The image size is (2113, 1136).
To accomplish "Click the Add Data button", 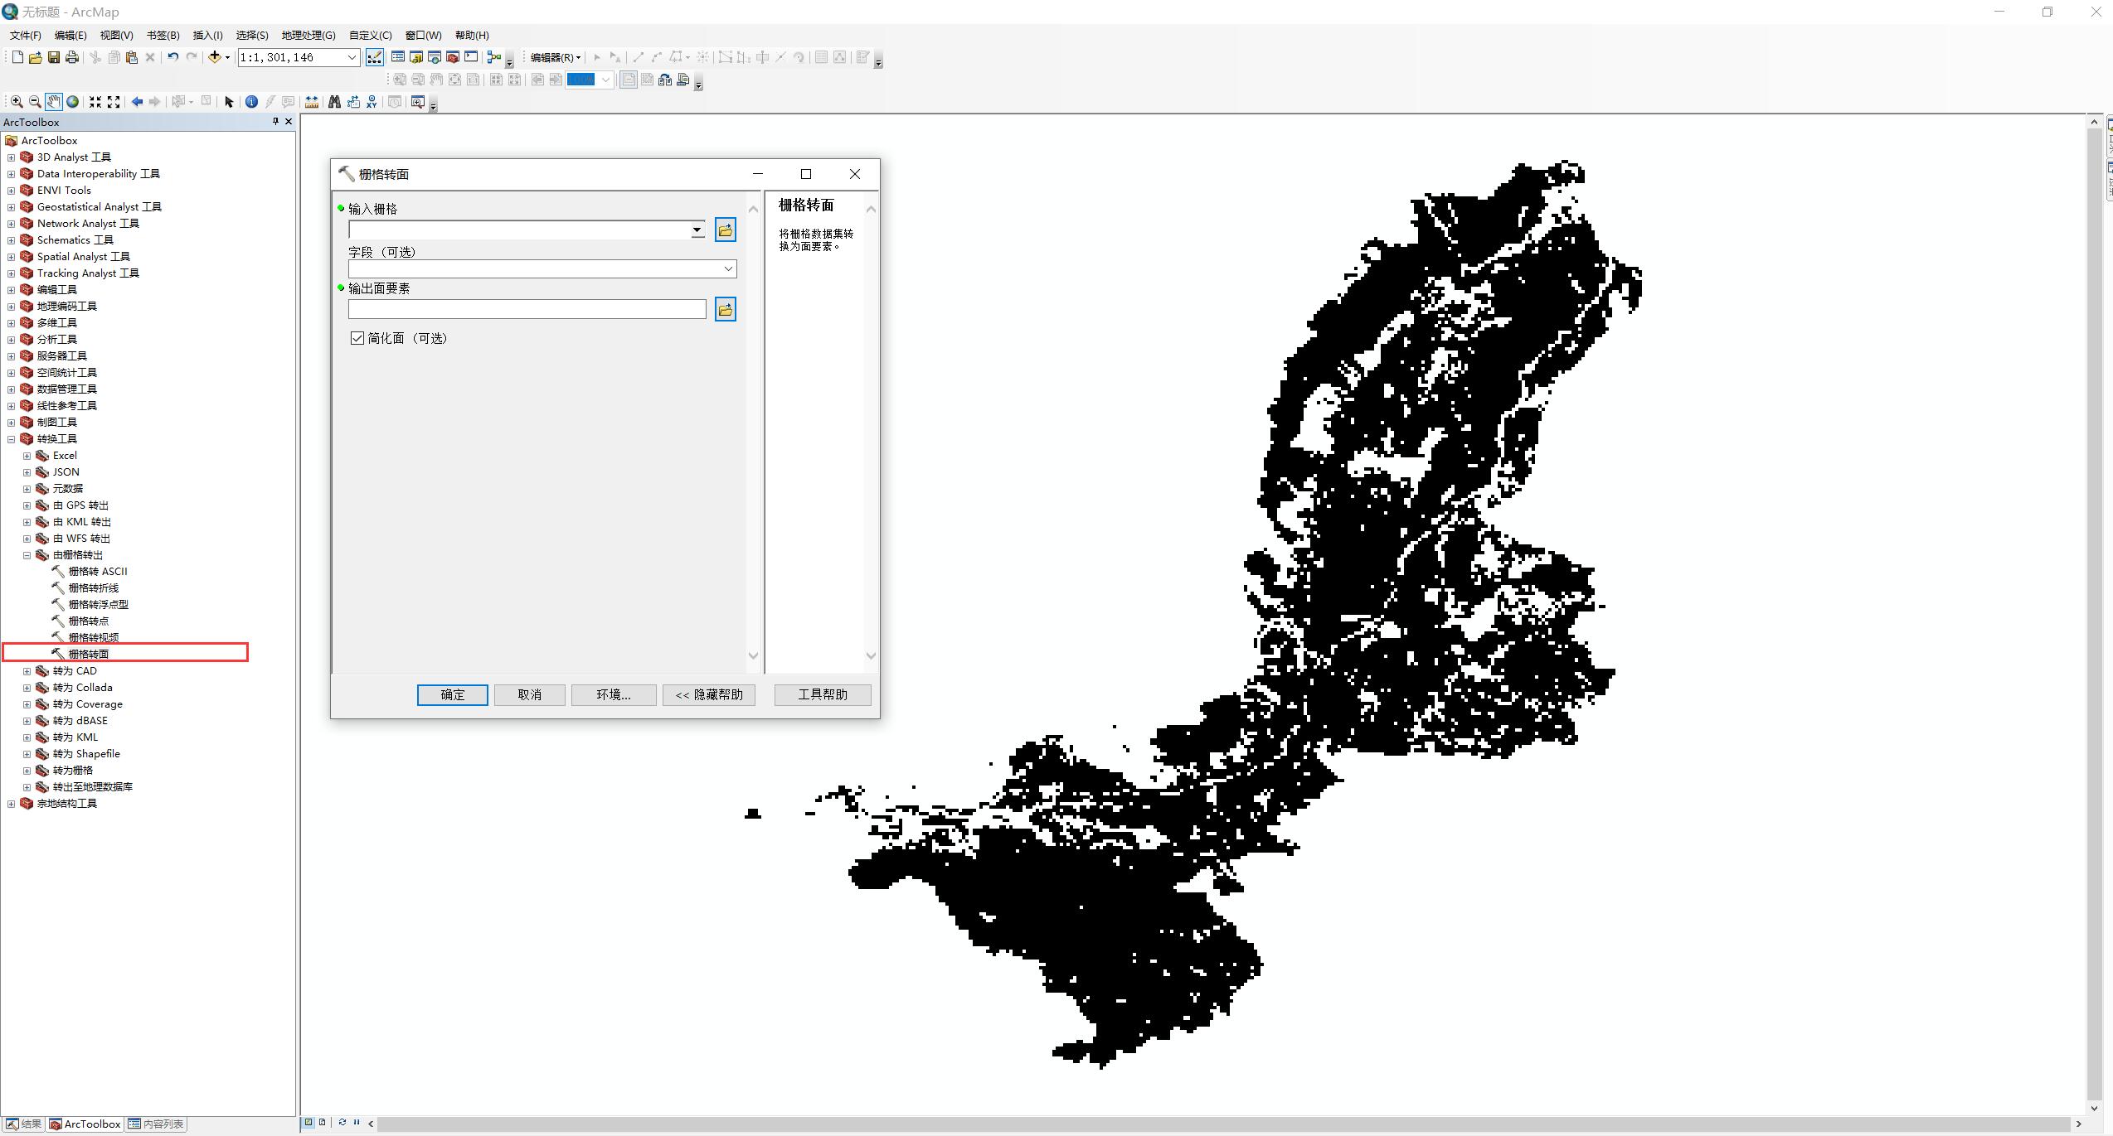I will point(214,57).
